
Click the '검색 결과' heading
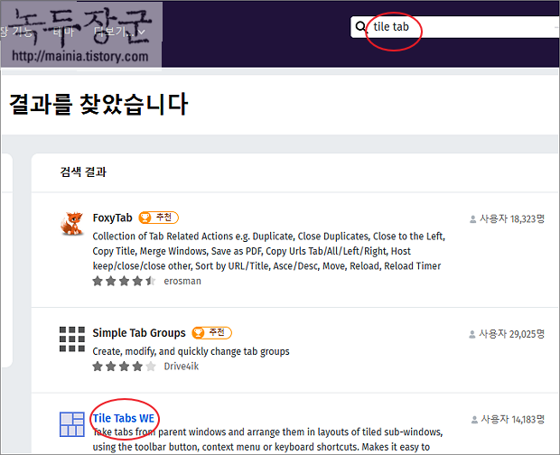tap(83, 172)
